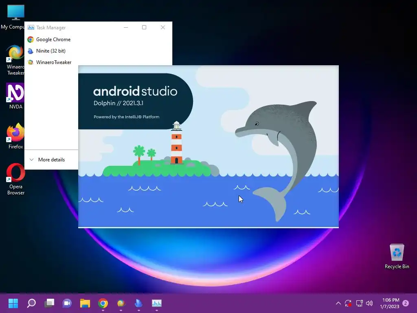Close the Task Manager window

tap(163, 27)
